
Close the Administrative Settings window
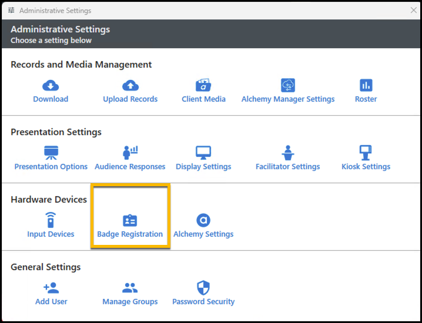pyautogui.click(x=414, y=10)
